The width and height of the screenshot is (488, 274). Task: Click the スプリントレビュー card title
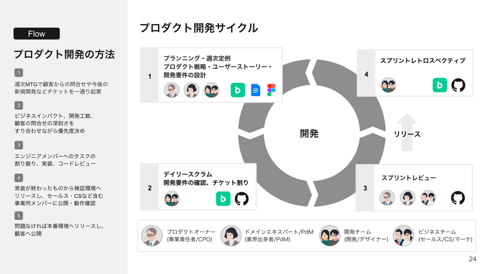coord(409,178)
